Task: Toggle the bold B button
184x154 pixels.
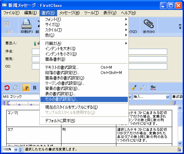Action: pyautogui.click(x=34, y=88)
